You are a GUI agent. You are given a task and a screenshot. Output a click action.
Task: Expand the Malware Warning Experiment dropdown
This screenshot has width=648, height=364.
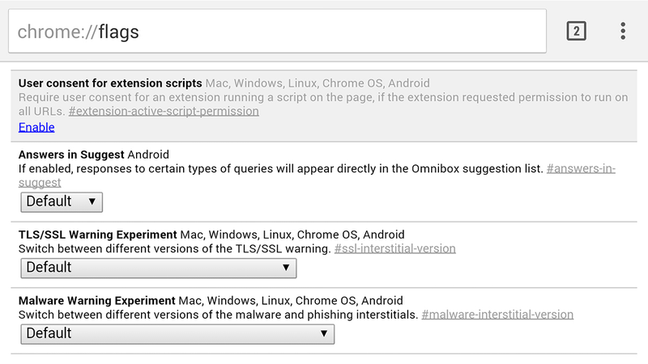tap(177, 334)
